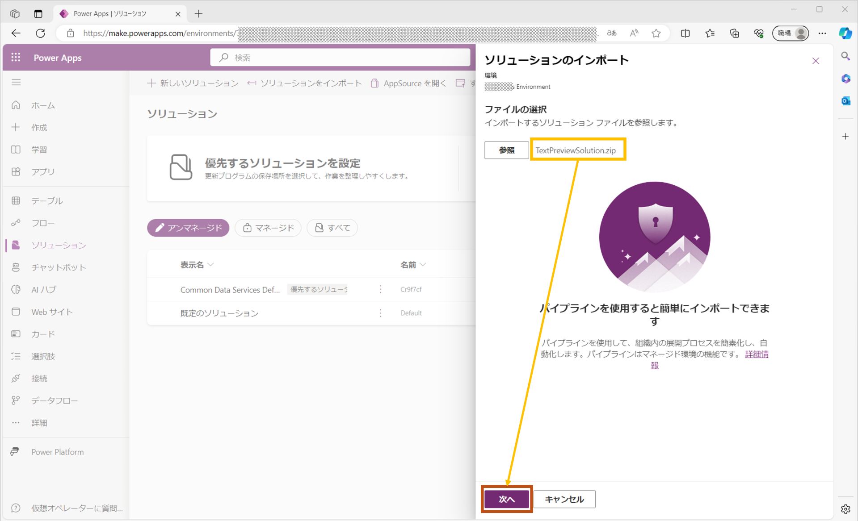This screenshot has width=858, height=521.
Task: Open フロー in the sidebar
Action: pos(43,223)
